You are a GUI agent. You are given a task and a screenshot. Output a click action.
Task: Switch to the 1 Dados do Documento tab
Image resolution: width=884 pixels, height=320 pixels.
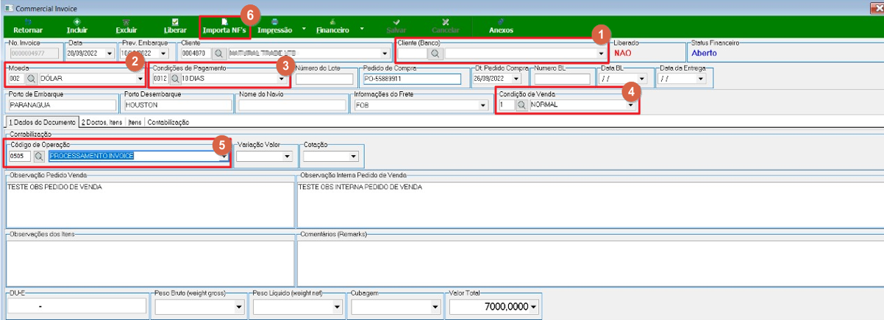pos(41,122)
